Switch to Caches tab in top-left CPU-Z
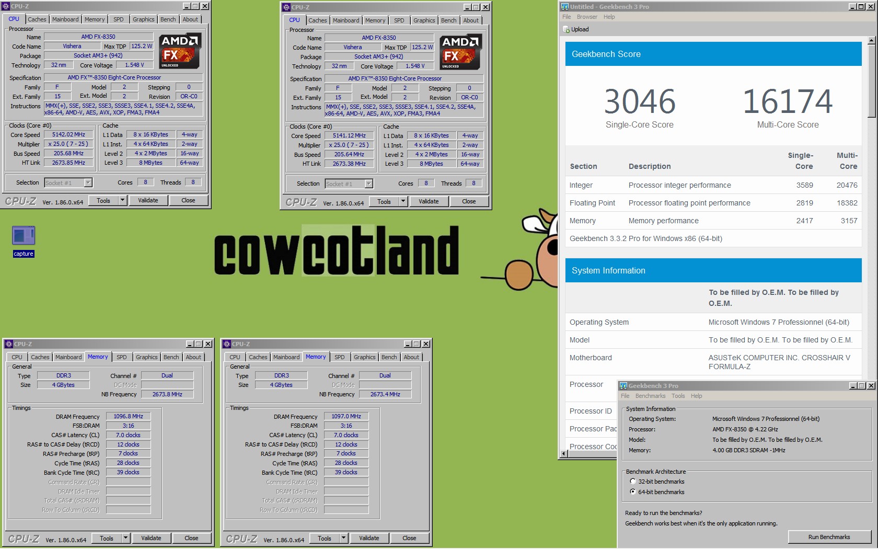 [x=37, y=19]
